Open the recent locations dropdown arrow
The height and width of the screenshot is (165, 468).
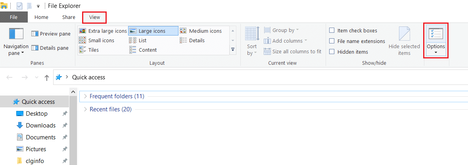36,78
